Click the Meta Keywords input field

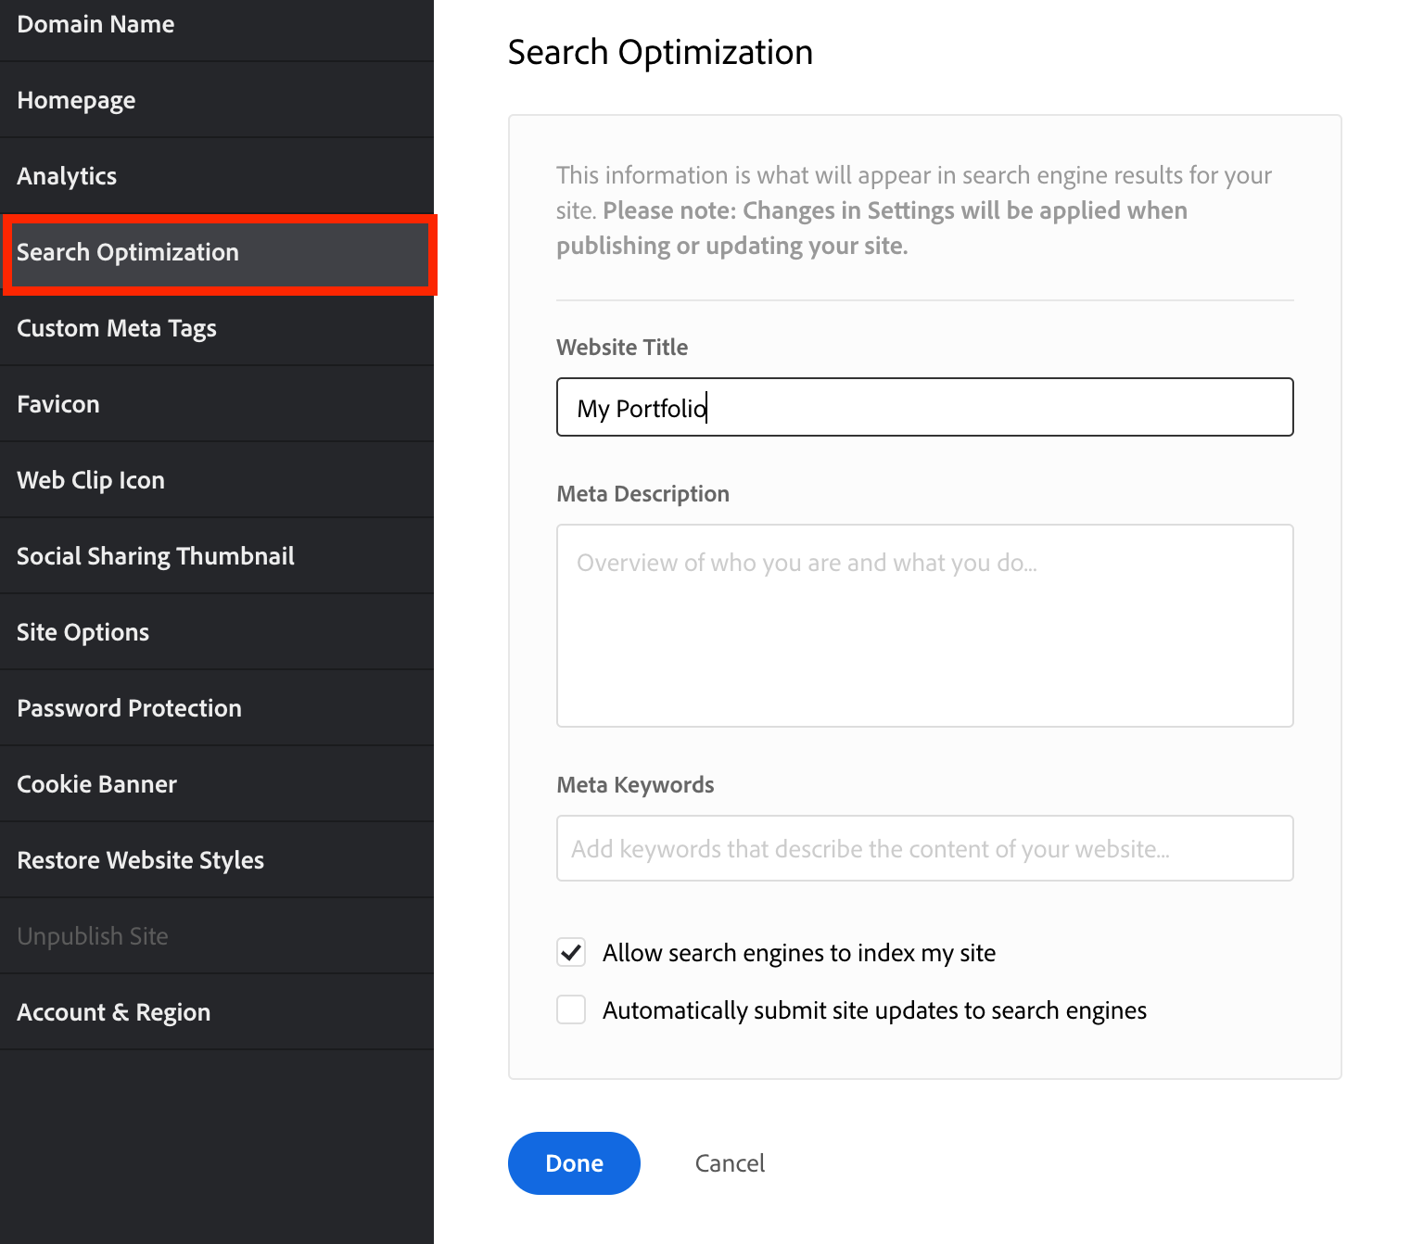click(924, 848)
